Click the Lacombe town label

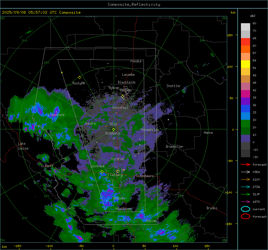point(128,75)
